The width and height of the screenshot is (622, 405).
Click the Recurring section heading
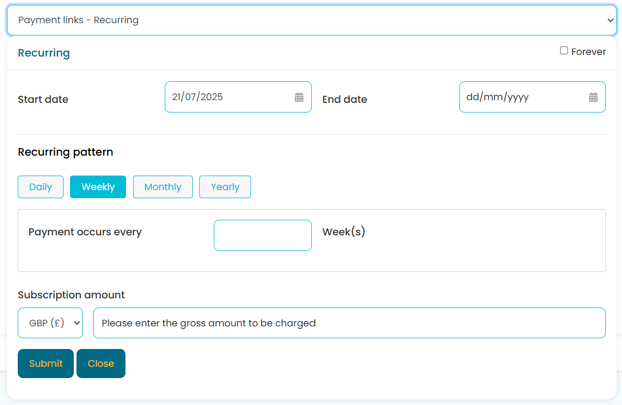click(44, 53)
